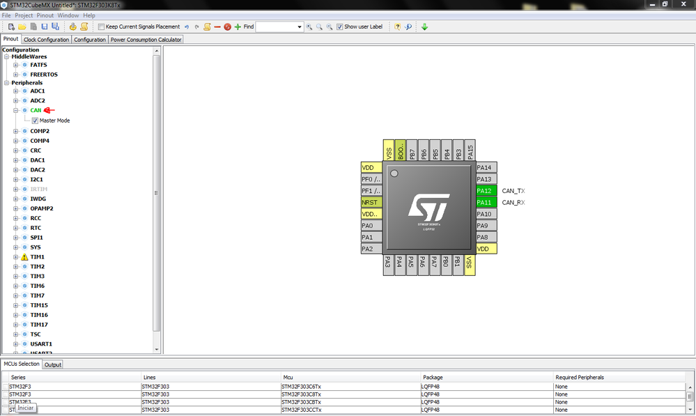The height and width of the screenshot is (416, 696).
Task: Expand the FATFS node
Action: (x=15, y=65)
